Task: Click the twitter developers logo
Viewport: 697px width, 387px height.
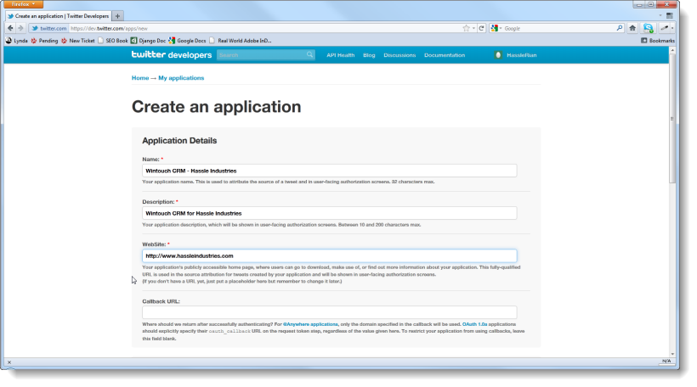Action: pyautogui.click(x=172, y=55)
